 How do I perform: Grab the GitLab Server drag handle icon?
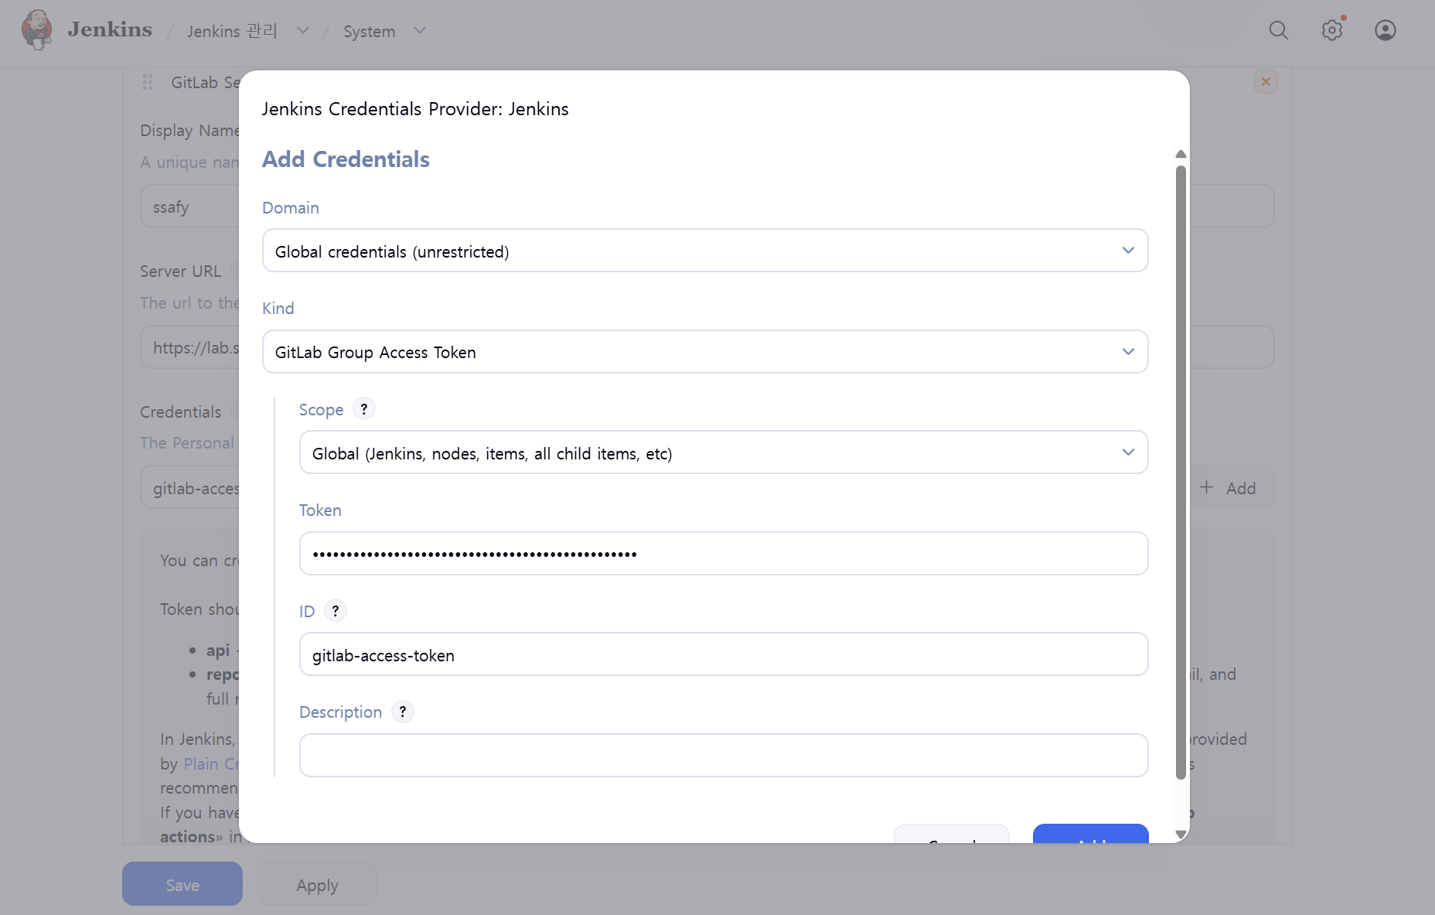point(148,82)
